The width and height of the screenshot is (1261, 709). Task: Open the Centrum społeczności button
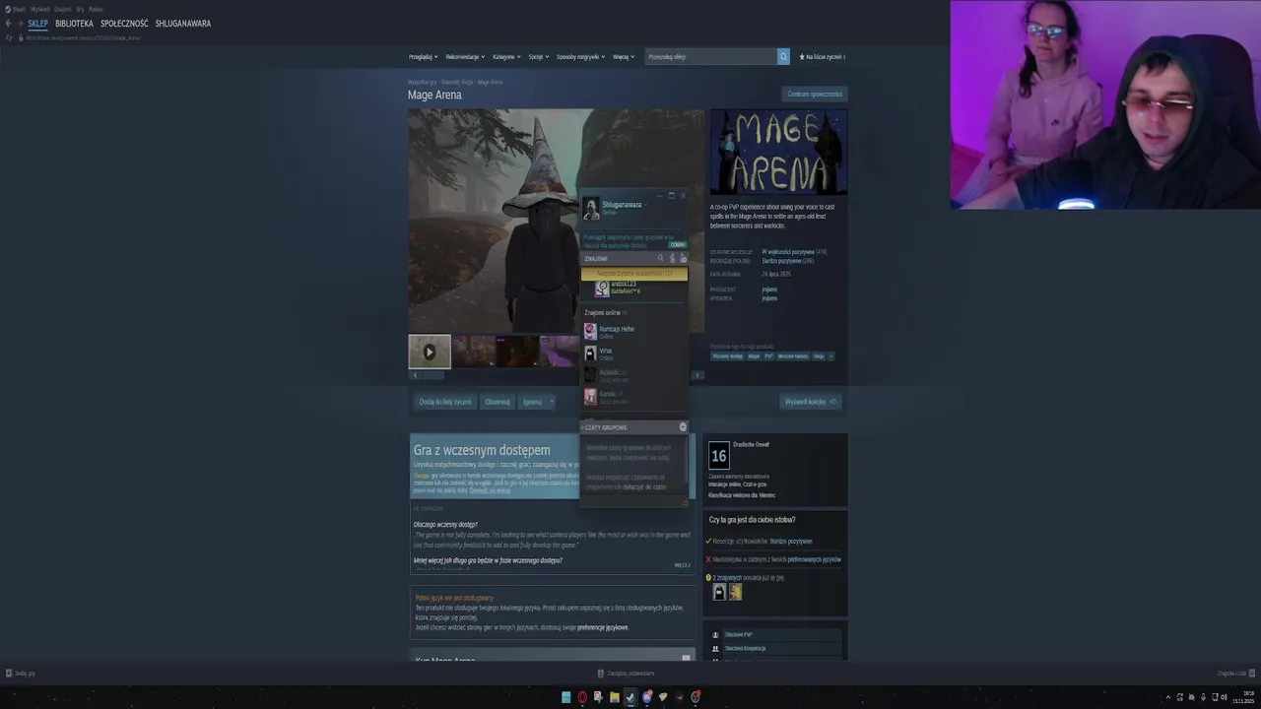point(815,95)
